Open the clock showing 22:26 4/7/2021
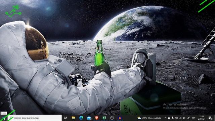 [202, 118]
